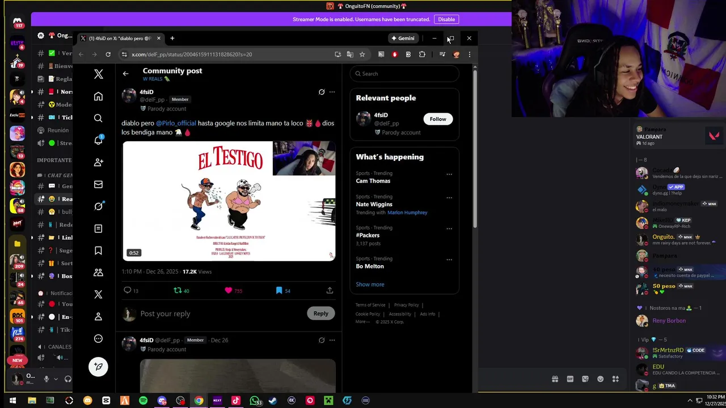Click the Reply button
Viewport: 726px width, 408px height.
tap(321, 313)
